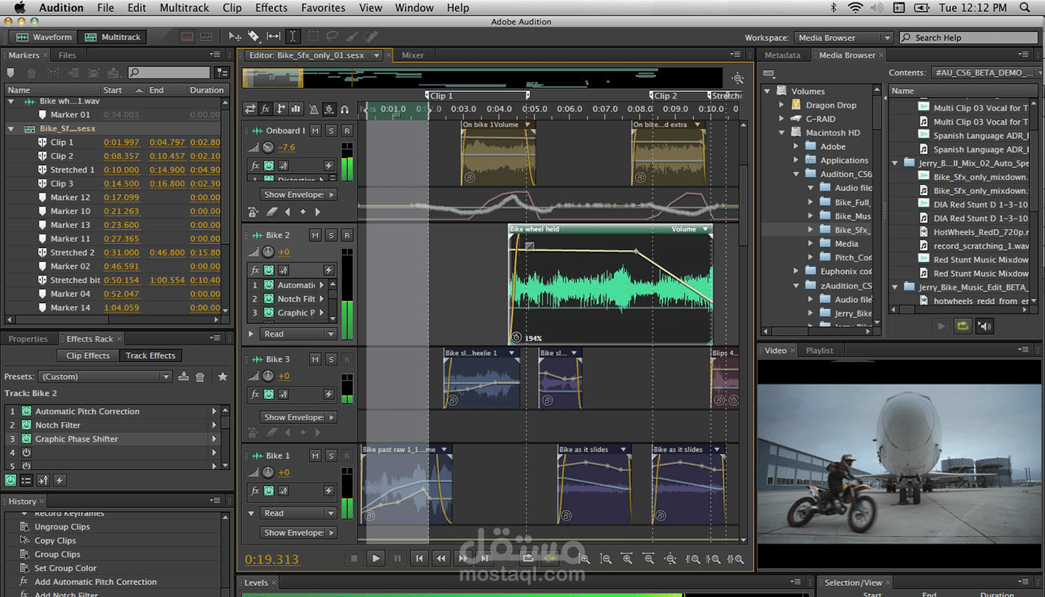Arm record on Onboard track

[x=346, y=131]
